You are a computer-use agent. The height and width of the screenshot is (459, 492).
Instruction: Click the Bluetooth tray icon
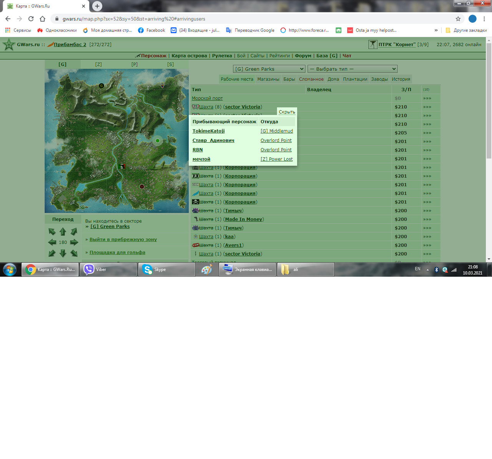436,270
